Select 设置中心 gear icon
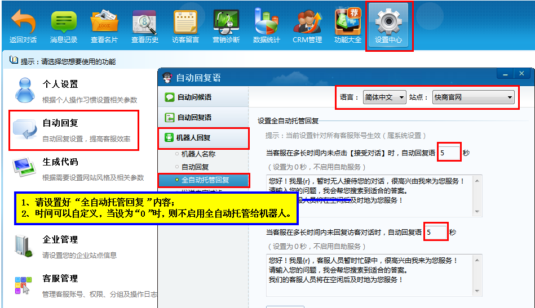This screenshot has width=535, height=308. tap(389, 23)
